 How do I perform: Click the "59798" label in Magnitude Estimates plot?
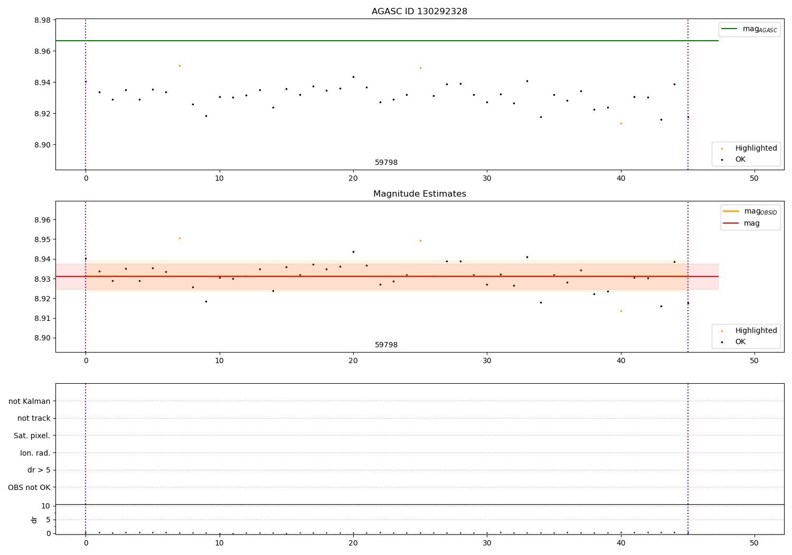pos(386,345)
